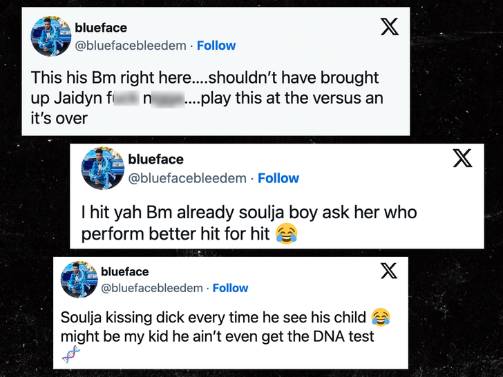503x377 pixels.
Task: Click the laughing emoji after "see his child"
Action: coord(380,318)
